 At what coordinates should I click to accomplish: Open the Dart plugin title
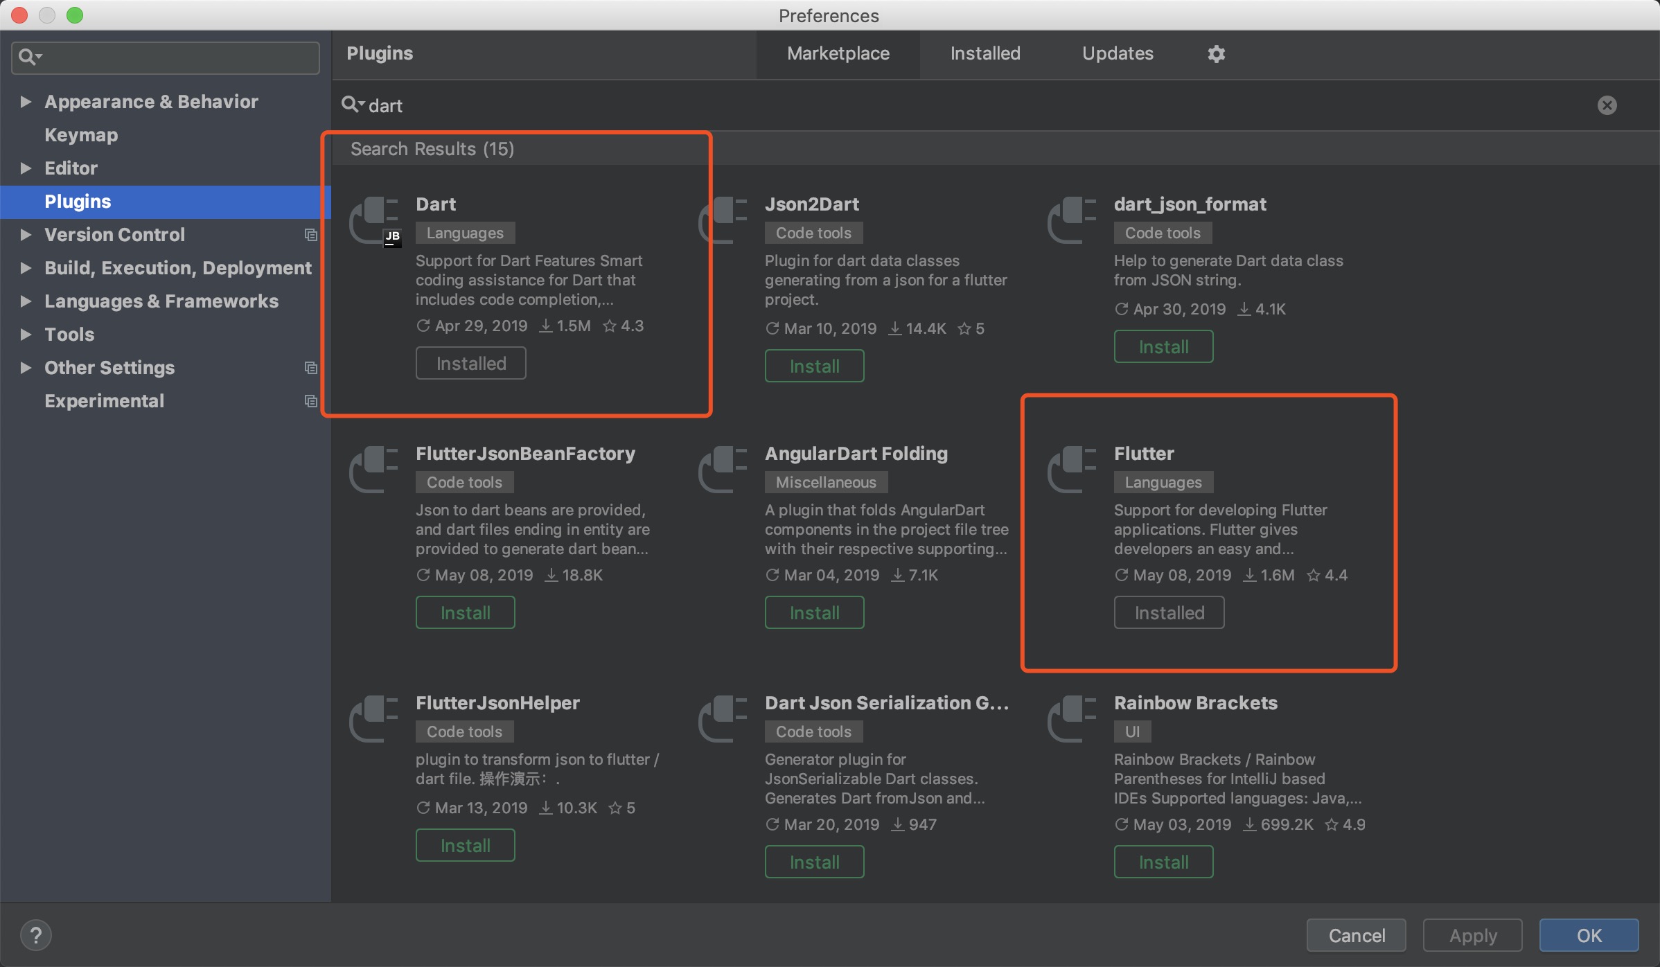point(435,204)
